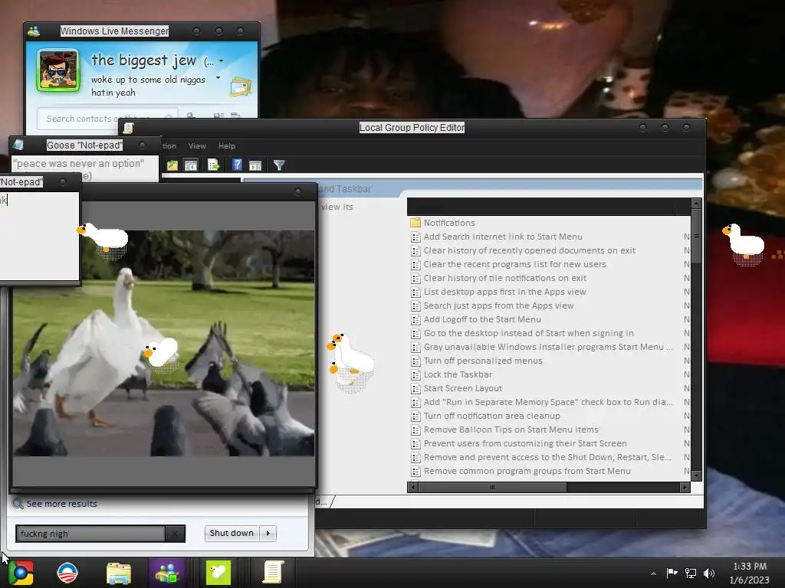Select 'Add Run in Separate Memory Space' policy
This screenshot has width=785, height=588.
click(x=548, y=402)
